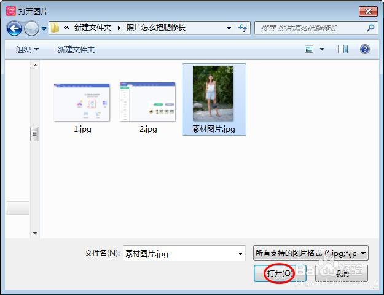Open the 文件名 dropdown arrow

(240, 254)
